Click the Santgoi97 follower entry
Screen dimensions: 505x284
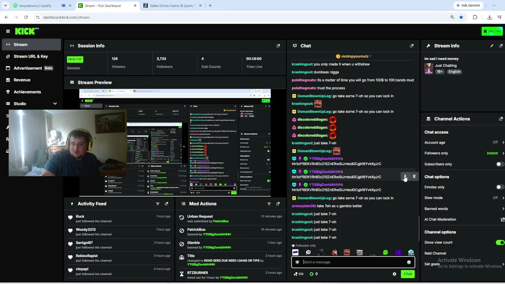coord(120,245)
